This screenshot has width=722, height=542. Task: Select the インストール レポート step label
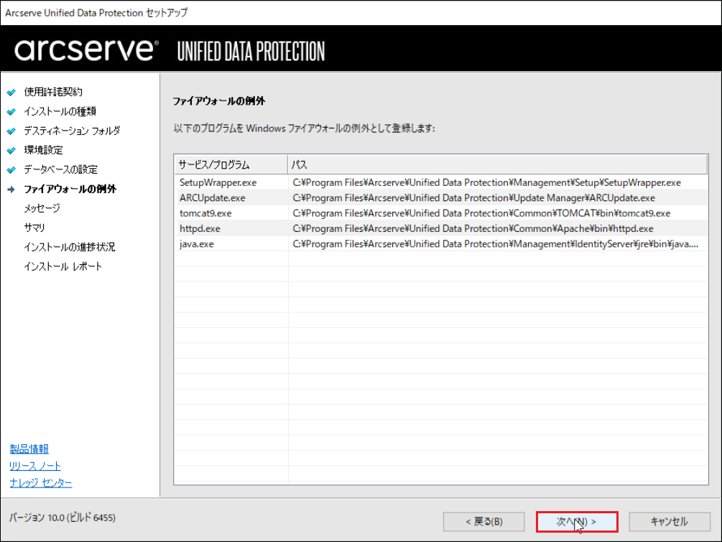tap(63, 266)
